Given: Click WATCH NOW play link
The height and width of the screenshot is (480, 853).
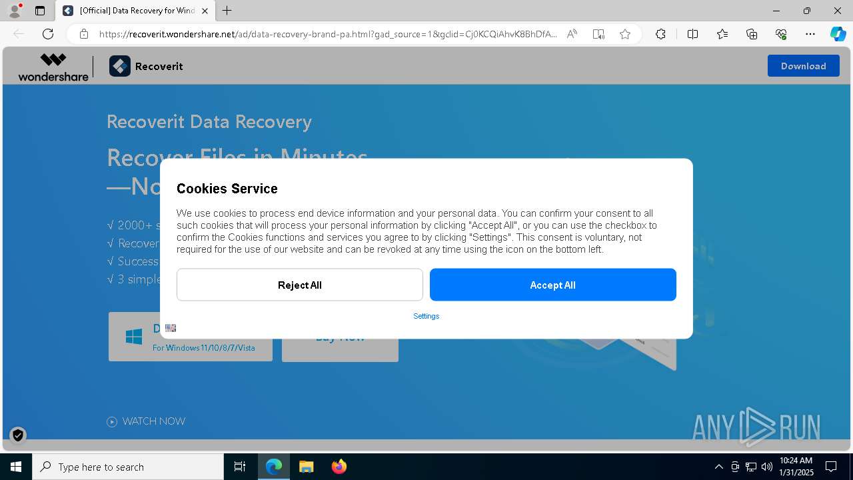Looking at the screenshot, I should coord(146,421).
